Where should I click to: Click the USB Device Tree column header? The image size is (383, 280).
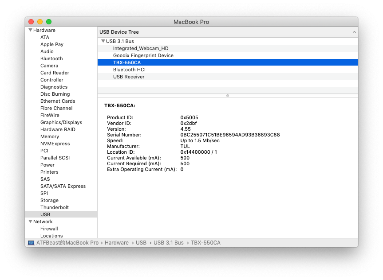pyautogui.click(x=228, y=32)
